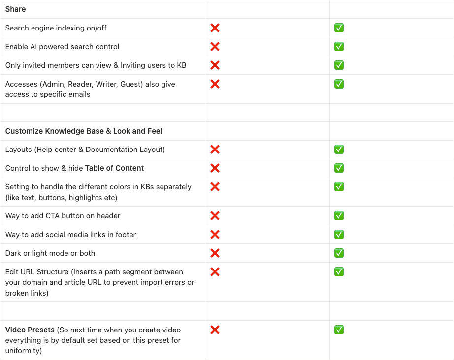This screenshot has height=360, width=454.
Task: Click the Customize Knowledge Base & Look and Feel heading
Action: pos(84,131)
